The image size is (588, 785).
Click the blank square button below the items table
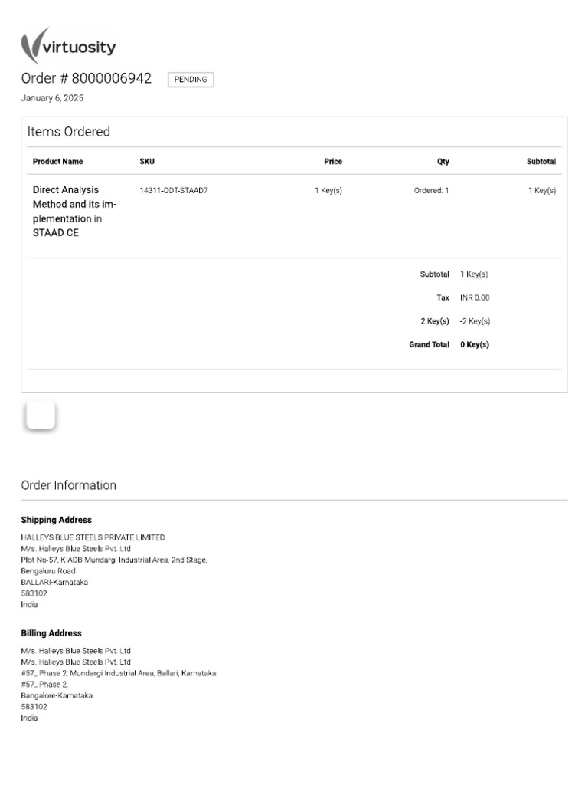[41, 415]
